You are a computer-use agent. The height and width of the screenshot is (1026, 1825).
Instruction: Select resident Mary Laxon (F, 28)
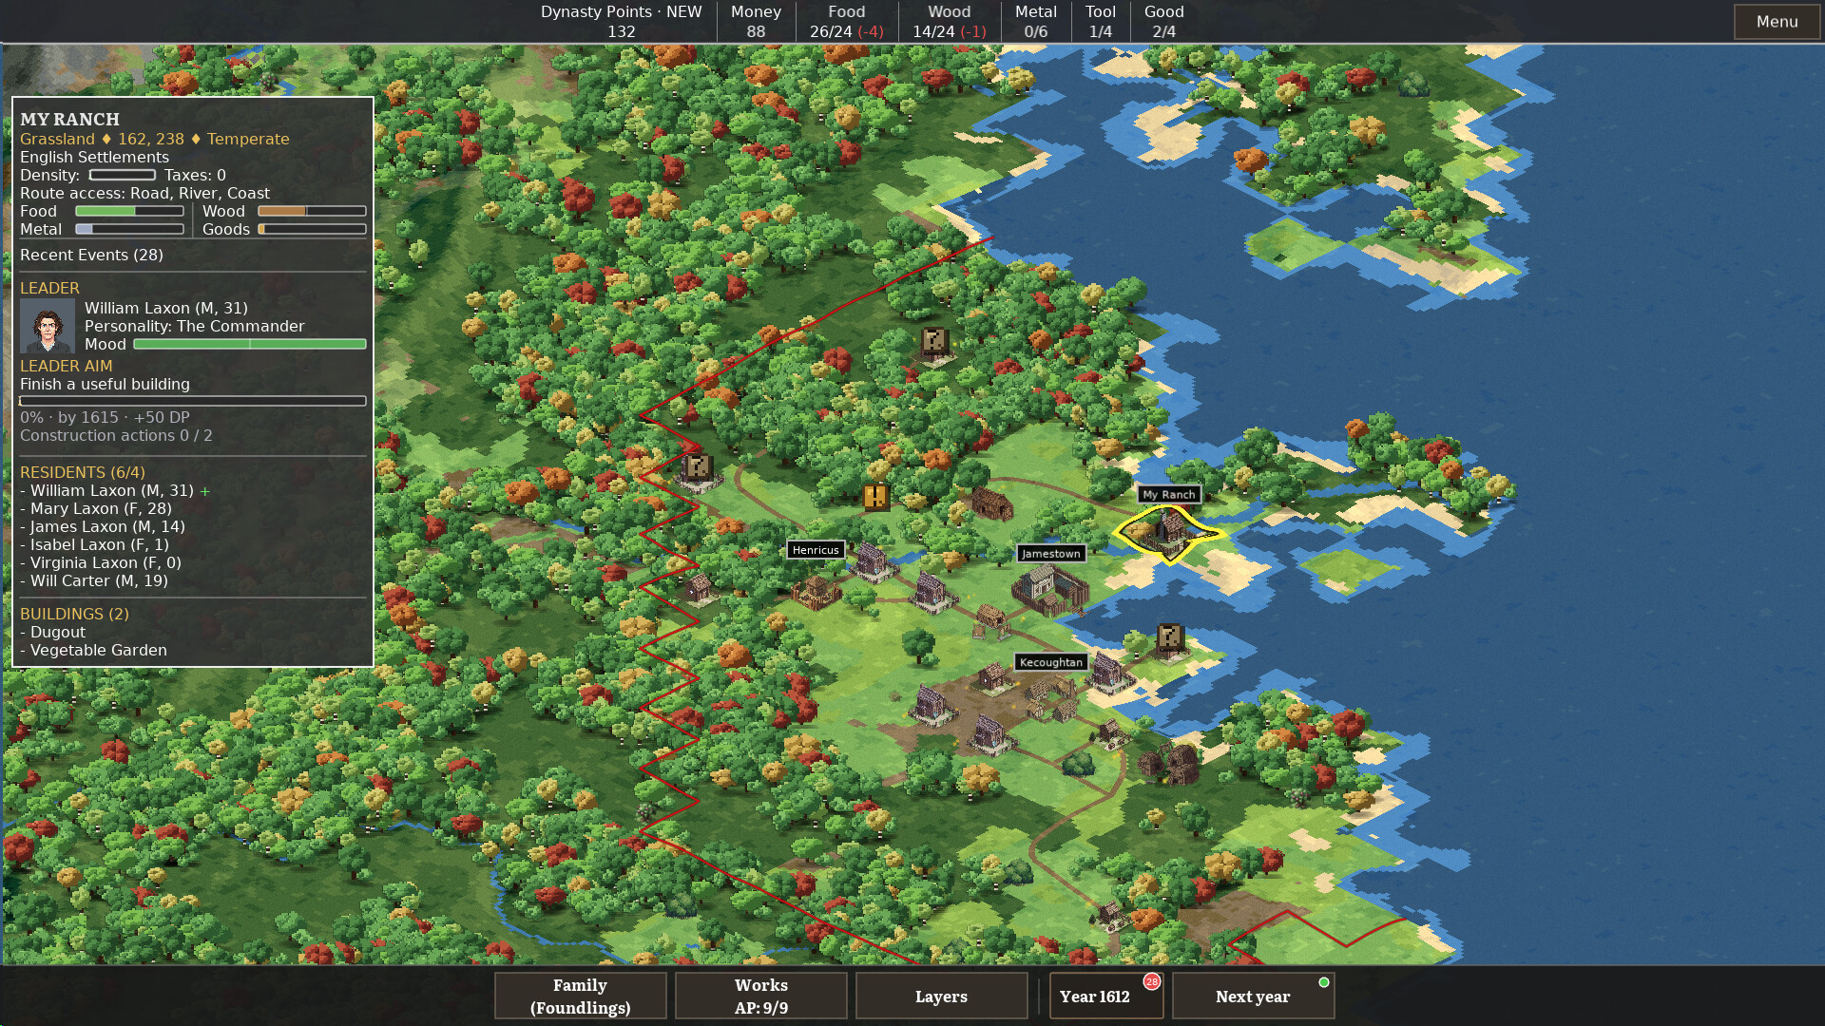pyautogui.click(x=96, y=508)
